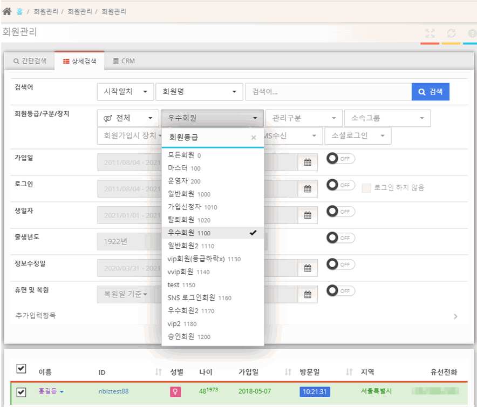Click the home icon in breadcrumb
Screen dimensions: 477x407
point(6,11)
